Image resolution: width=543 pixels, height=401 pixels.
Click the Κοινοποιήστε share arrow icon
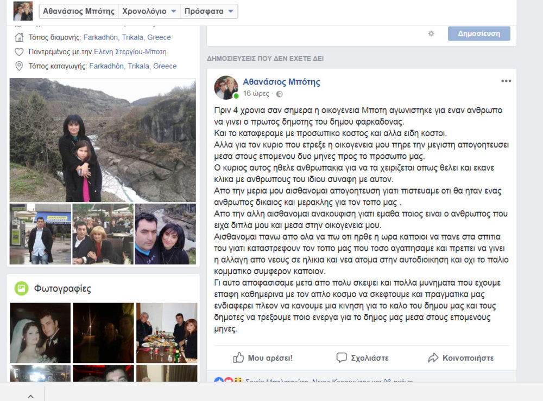433,358
